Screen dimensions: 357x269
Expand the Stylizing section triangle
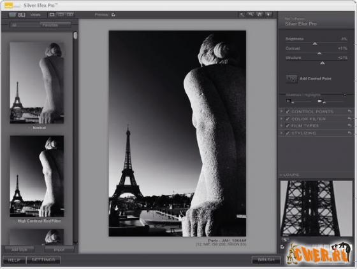(282, 133)
